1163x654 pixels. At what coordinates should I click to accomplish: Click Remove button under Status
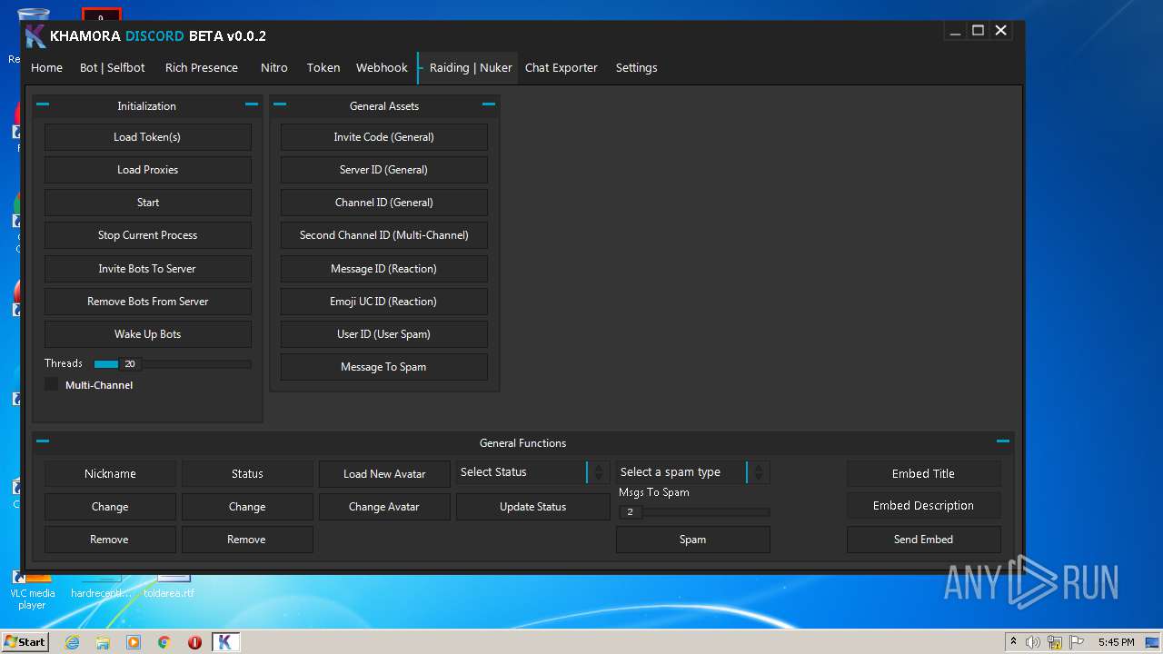[x=247, y=540]
